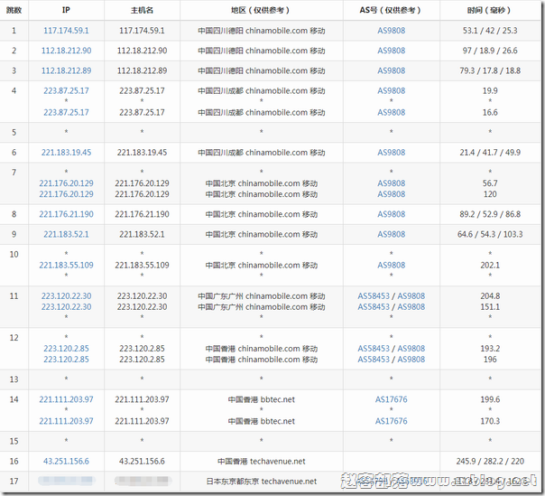This screenshot has height=496, width=545.
Task: Open AS9808 link in hop 1 row
Action: (x=392, y=31)
